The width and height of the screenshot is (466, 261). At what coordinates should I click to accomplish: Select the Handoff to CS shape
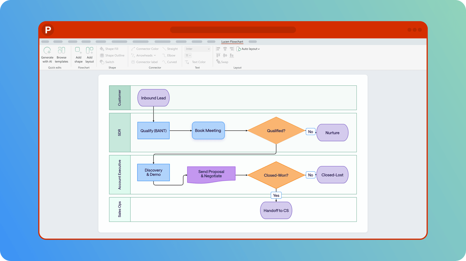(x=276, y=210)
